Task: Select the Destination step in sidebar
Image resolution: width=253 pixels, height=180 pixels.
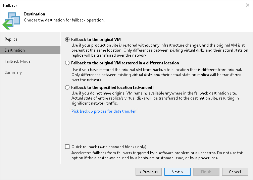Action: tap(15, 50)
